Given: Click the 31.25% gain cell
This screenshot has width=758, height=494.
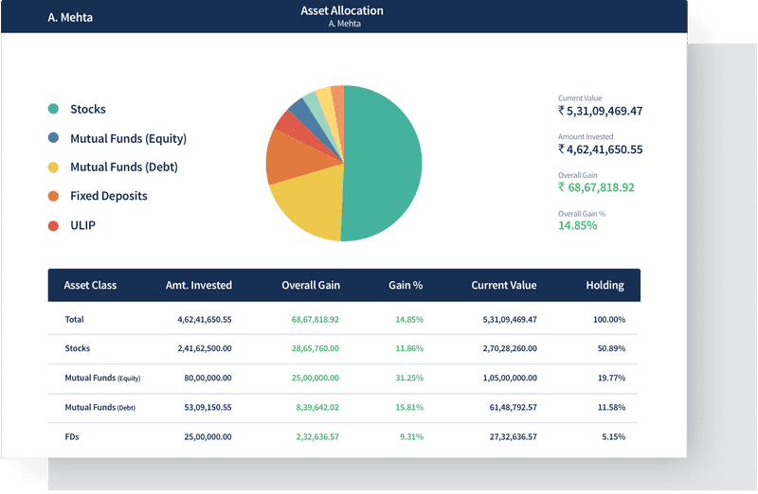Looking at the screenshot, I should 409,378.
